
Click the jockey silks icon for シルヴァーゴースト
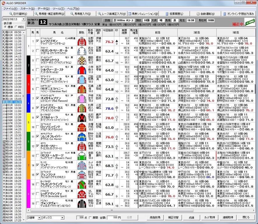(x=82, y=70)
